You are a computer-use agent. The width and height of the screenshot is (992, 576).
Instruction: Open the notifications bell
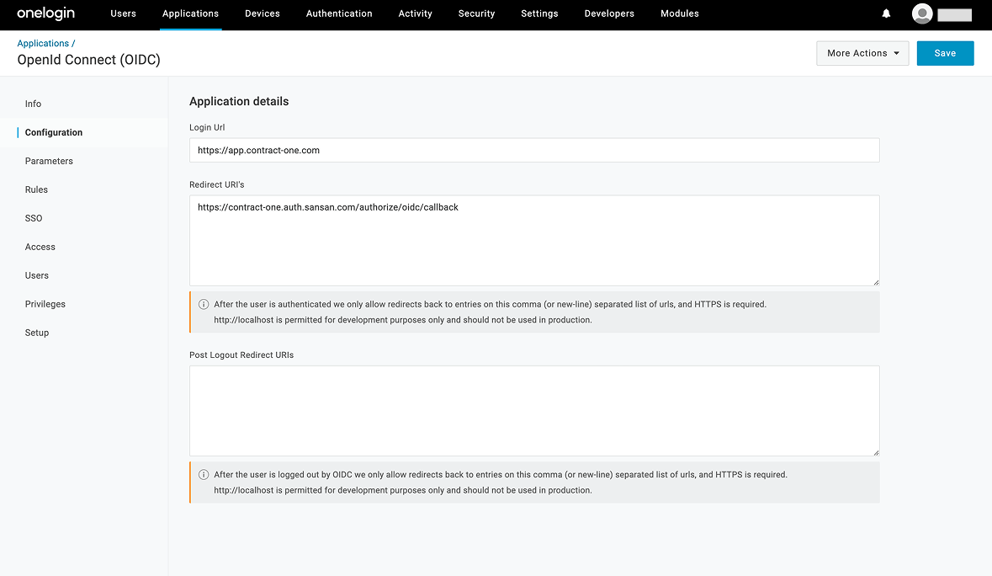[886, 13]
